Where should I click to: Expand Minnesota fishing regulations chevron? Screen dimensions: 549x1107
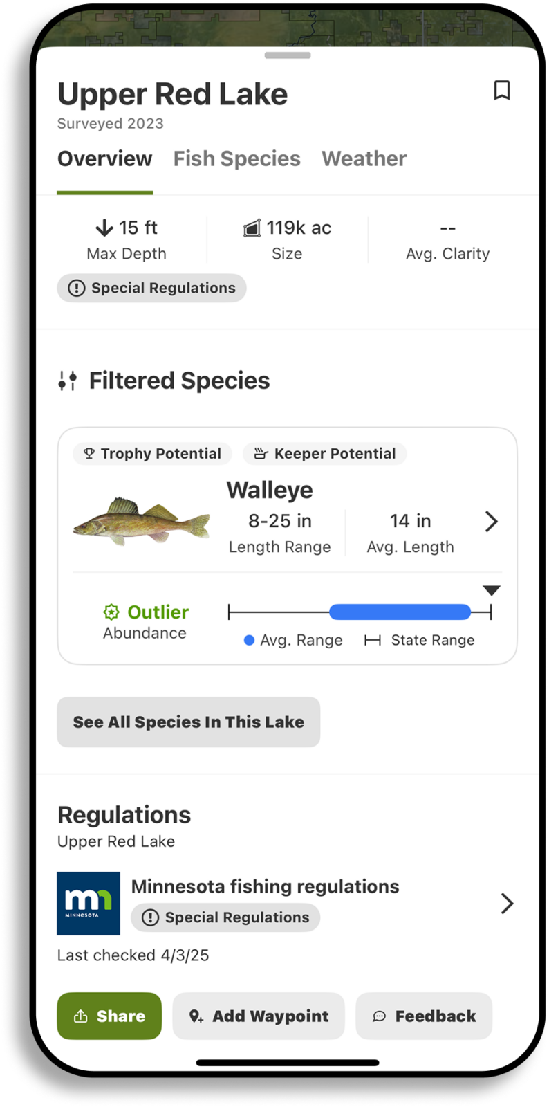(x=508, y=904)
